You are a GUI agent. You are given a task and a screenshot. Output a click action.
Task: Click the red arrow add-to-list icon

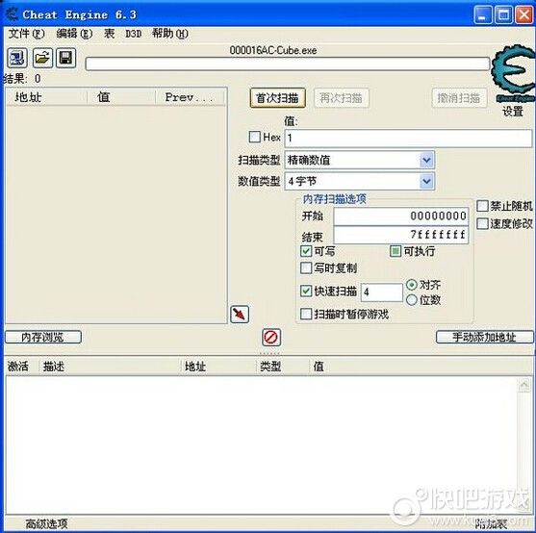point(240,314)
